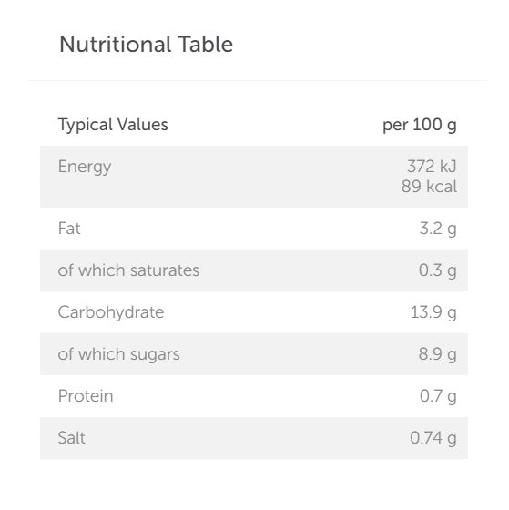The image size is (509, 510).
Task: Click the 0.74 g salt value
Action: point(433,438)
